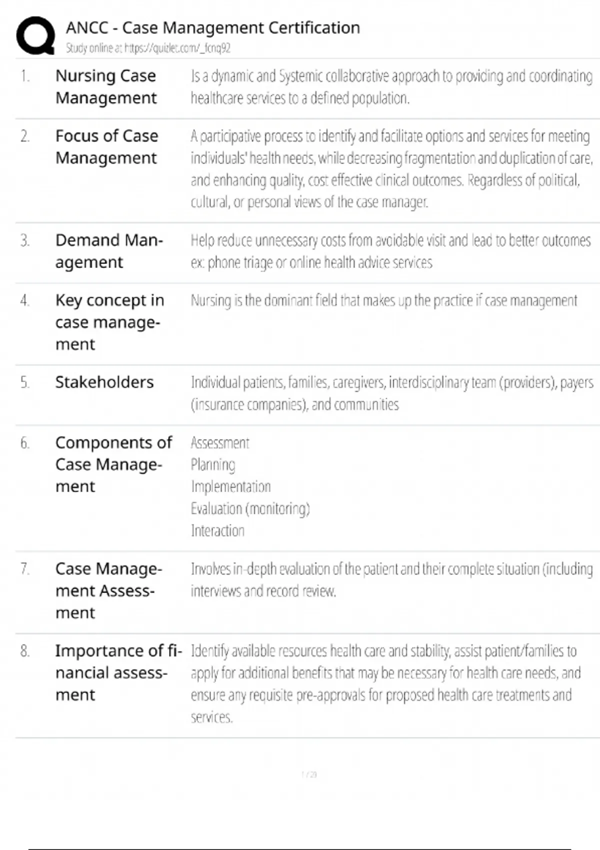Open the quizlet.com study link
600x850 pixels.
click(176, 48)
